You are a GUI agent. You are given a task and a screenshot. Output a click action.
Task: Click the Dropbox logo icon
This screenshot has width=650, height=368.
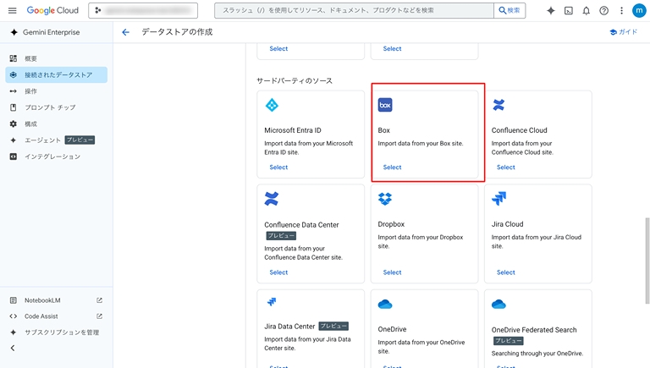[x=385, y=199]
